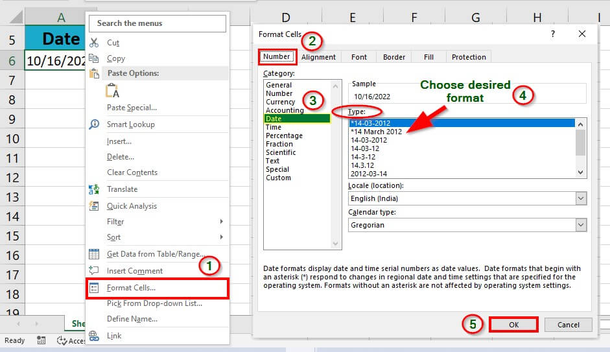Switch to the Fill tab
Viewport: 610px width, 352px height.
tap(428, 57)
